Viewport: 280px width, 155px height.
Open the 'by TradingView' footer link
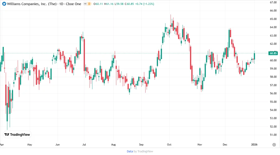[143, 152]
